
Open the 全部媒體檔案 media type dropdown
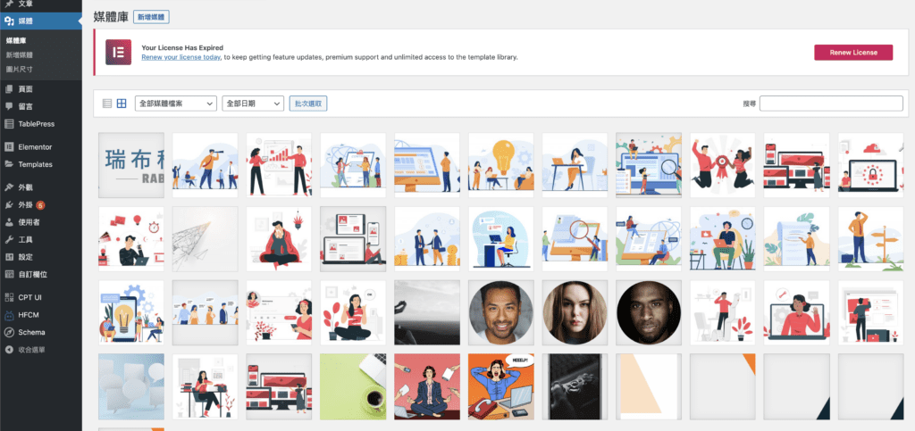pos(176,104)
